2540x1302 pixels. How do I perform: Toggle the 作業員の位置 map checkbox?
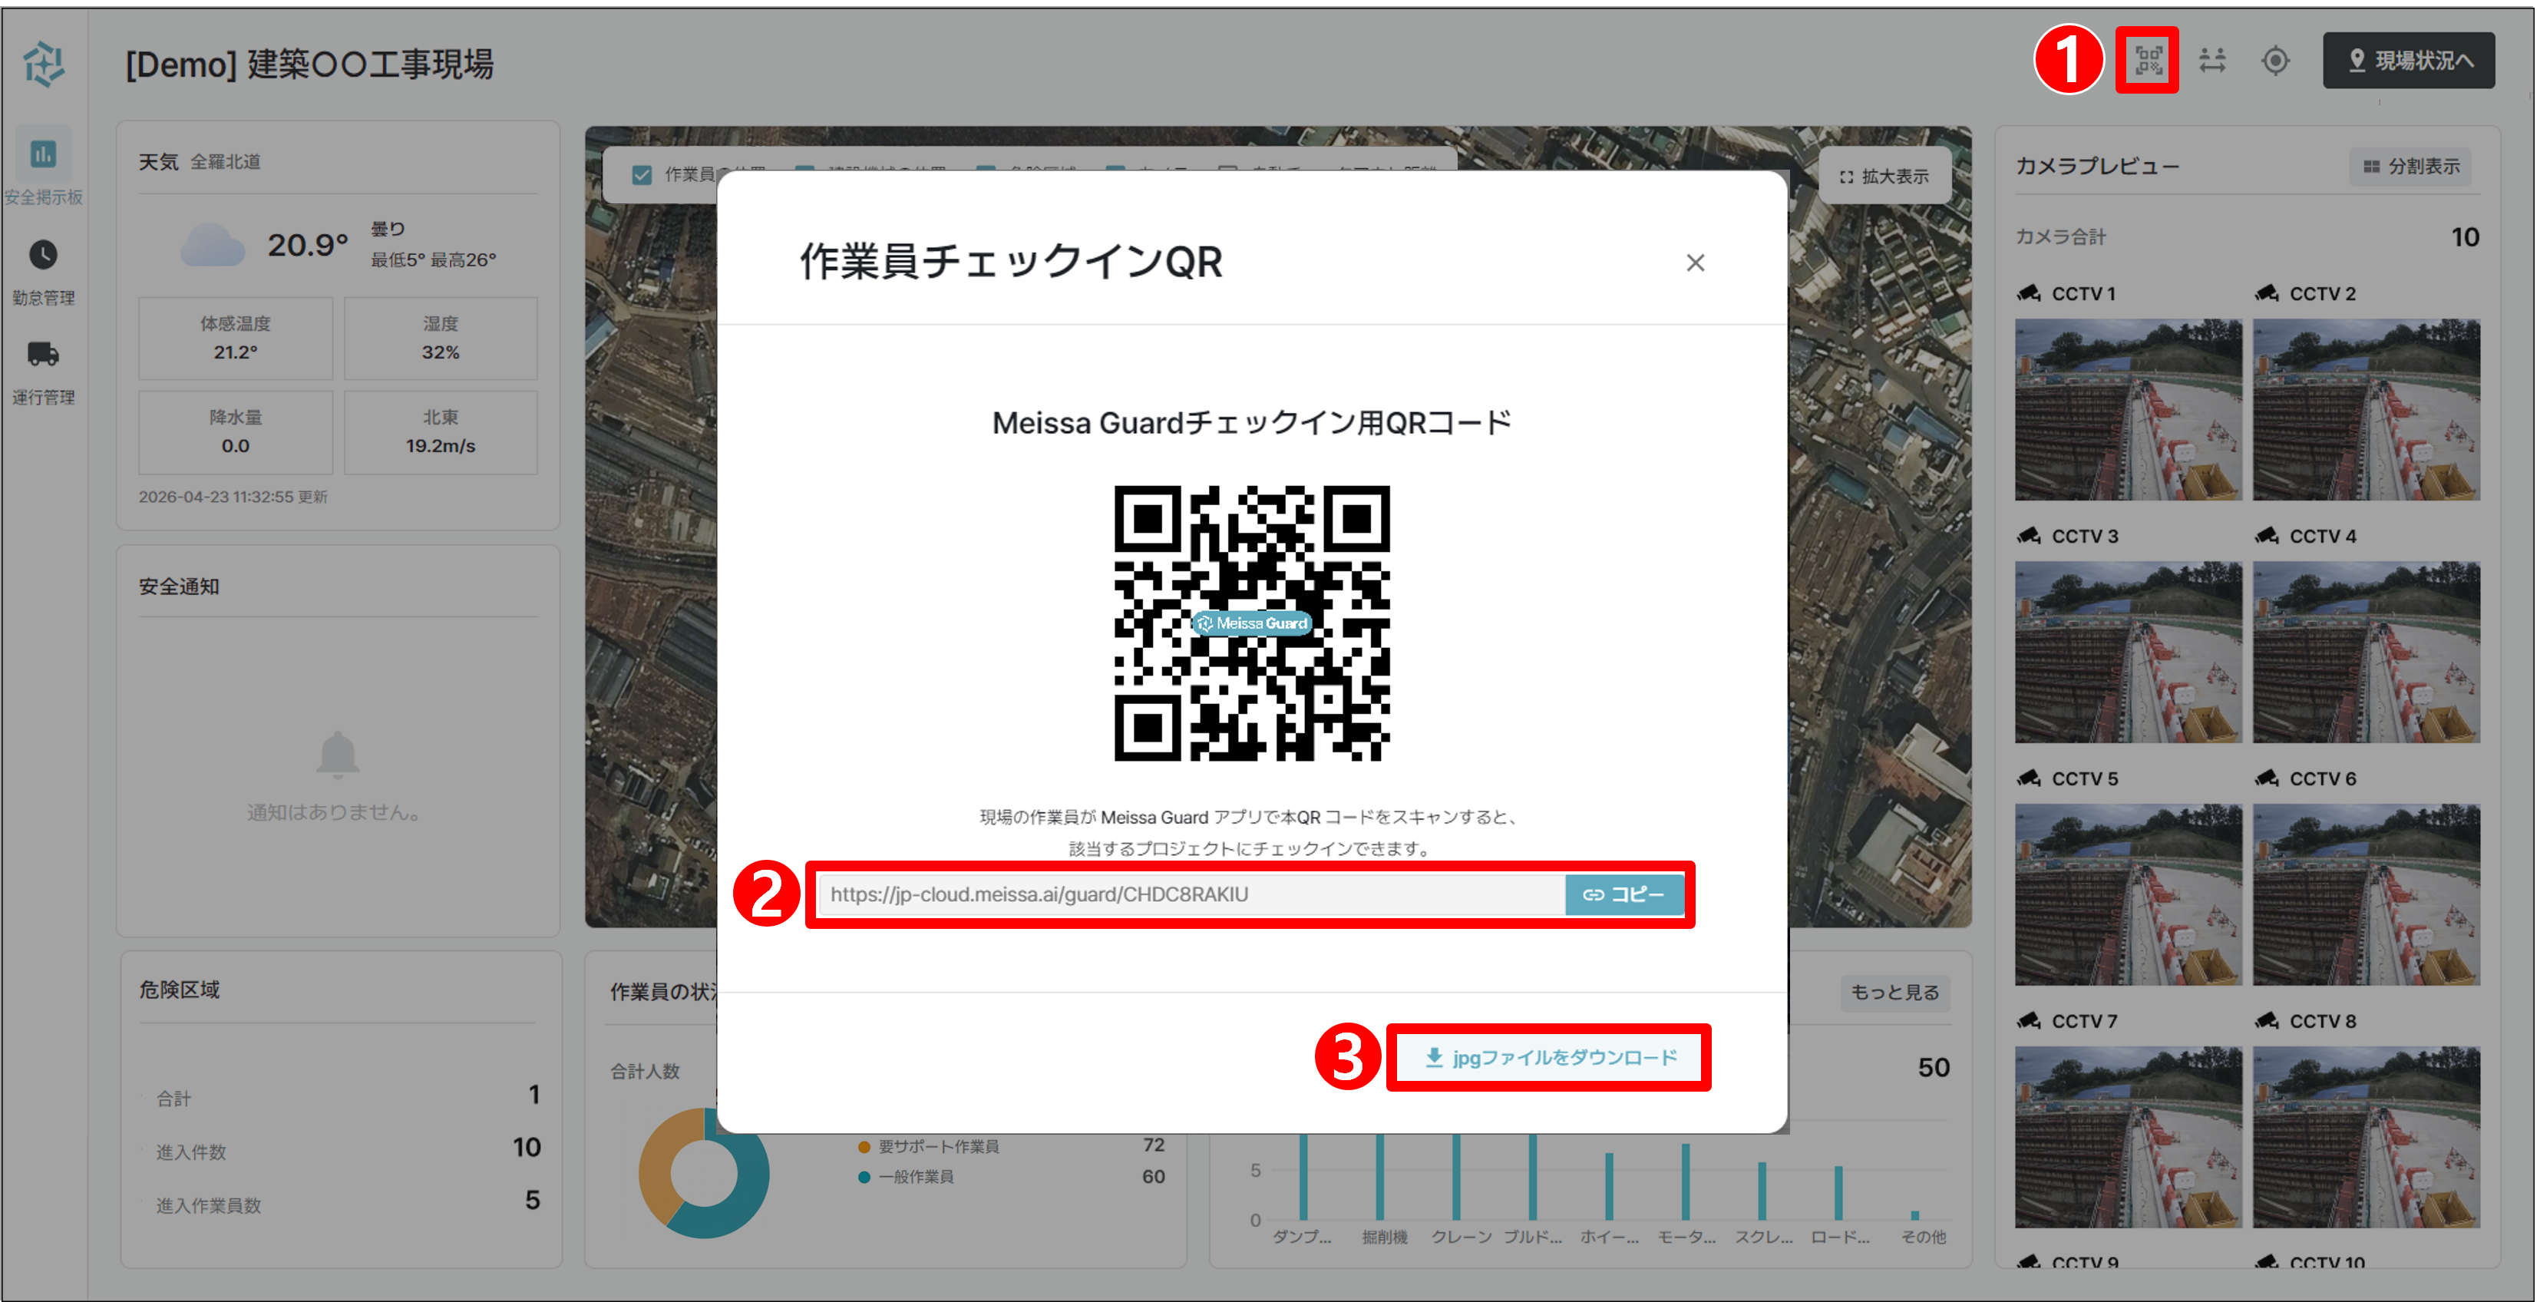click(x=642, y=174)
